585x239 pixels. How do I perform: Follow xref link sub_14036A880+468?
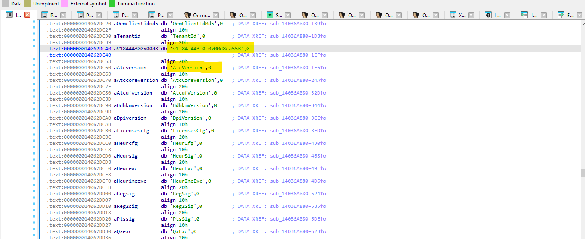click(298, 156)
